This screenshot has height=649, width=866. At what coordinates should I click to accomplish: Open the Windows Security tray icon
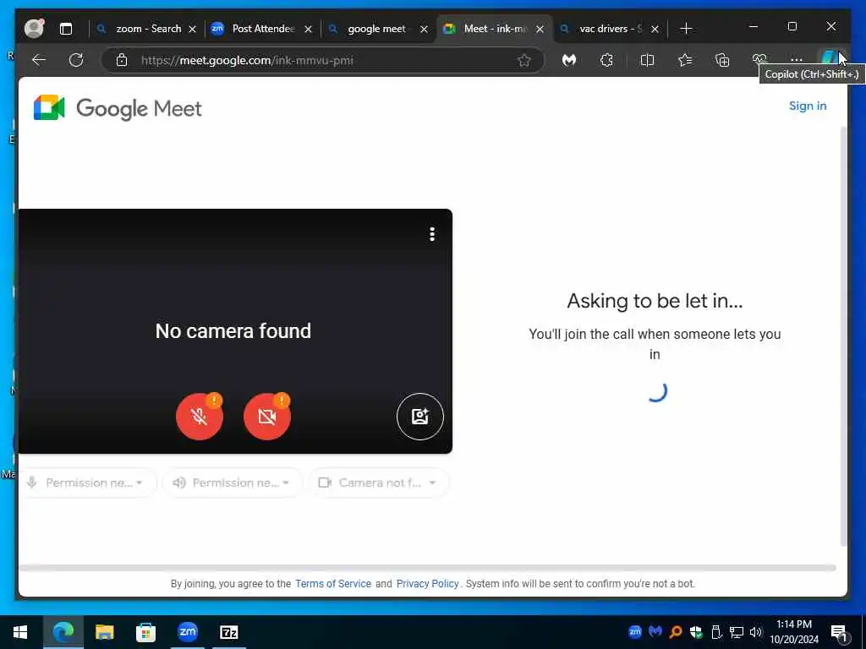696,632
